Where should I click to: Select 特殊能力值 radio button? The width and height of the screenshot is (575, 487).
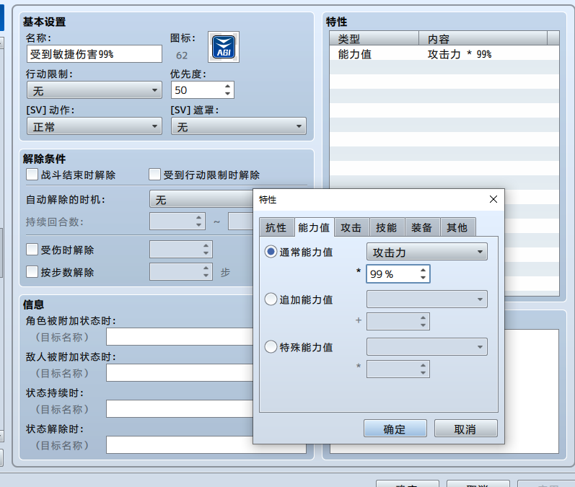[x=271, y=346]
